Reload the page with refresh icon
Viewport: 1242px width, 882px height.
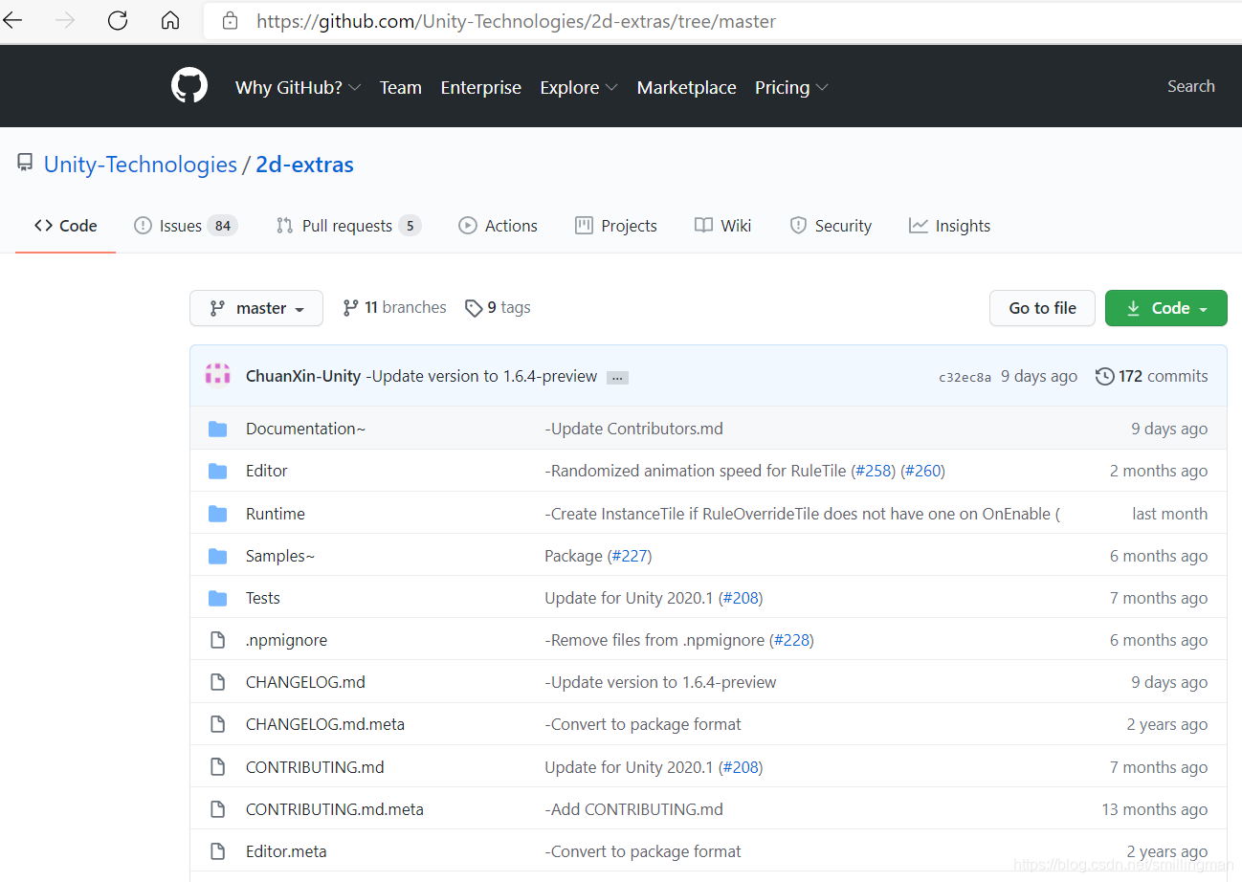(118, 20)
